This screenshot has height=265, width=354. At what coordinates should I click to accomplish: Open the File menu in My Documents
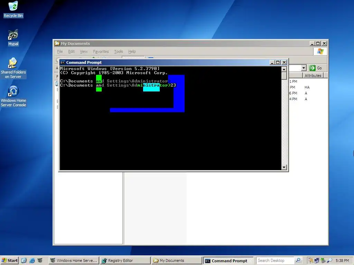click(60, 52)
